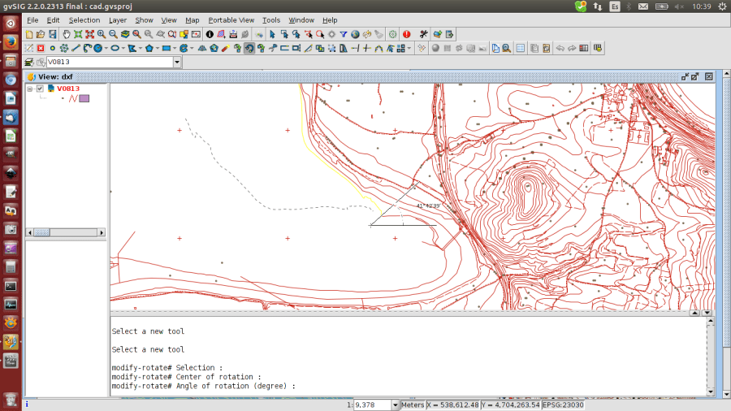
Task: Click the Save project floppy icon
Action: [x=53, y=35]
